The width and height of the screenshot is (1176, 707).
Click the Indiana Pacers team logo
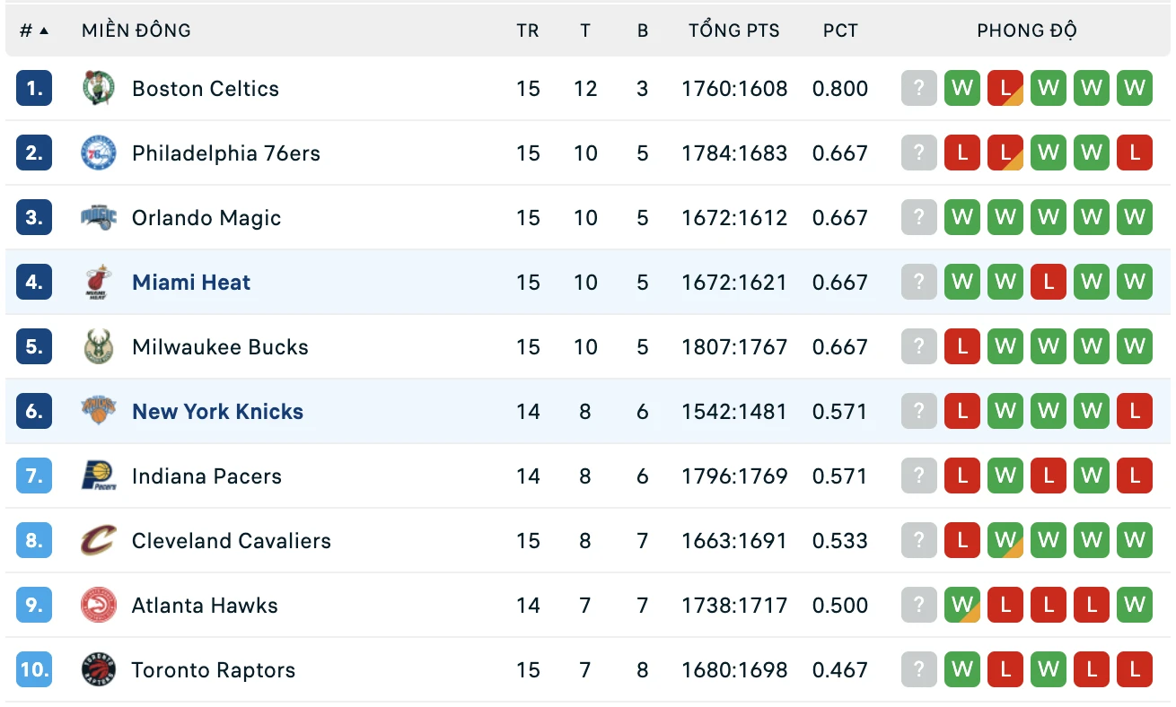click(x=98, y=476)
